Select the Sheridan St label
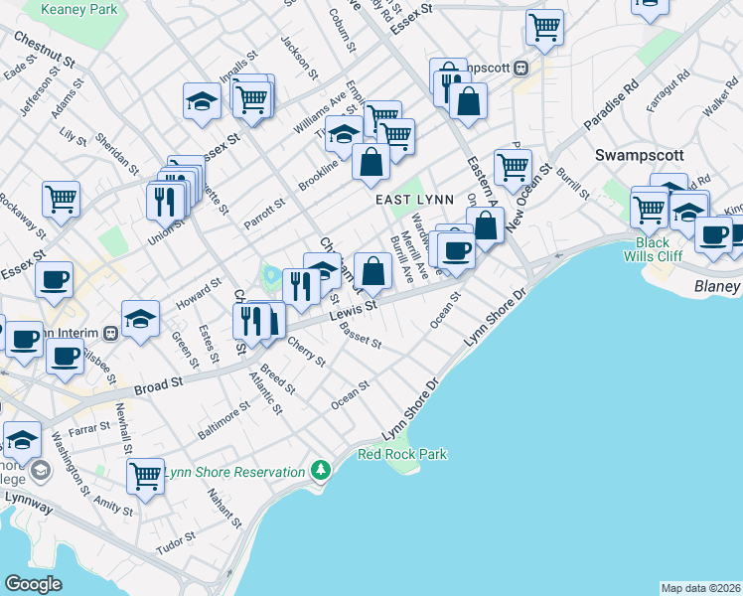The height and width of the screenshot is (596, 743). 116,154
